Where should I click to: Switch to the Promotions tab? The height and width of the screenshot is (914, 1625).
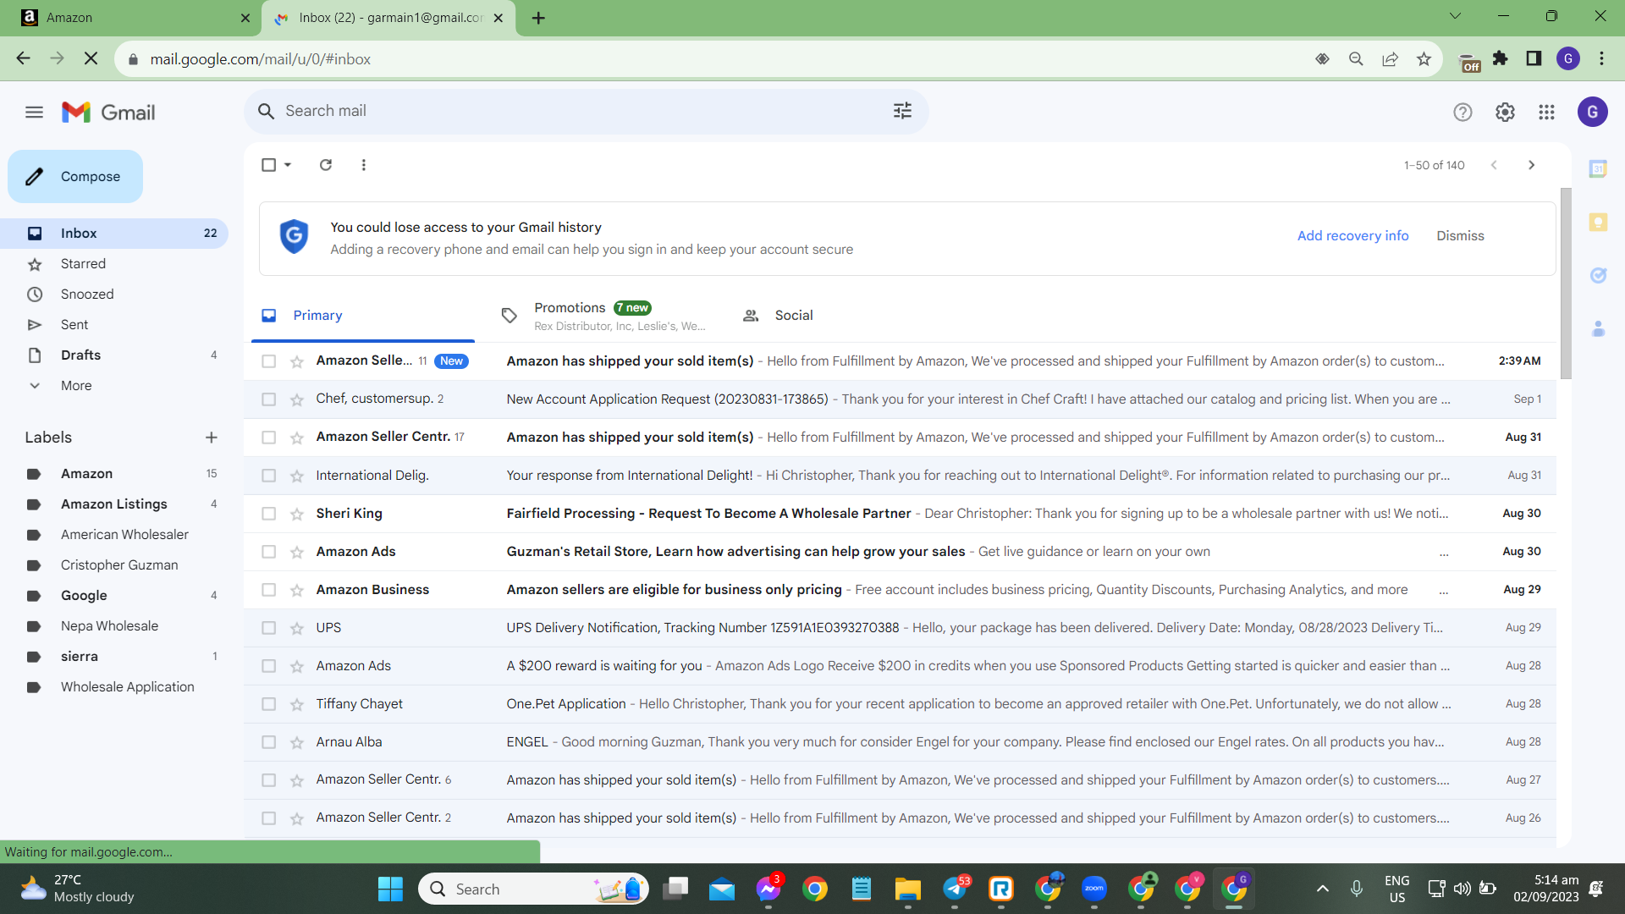pyautogui.click(x=605, y=316)
